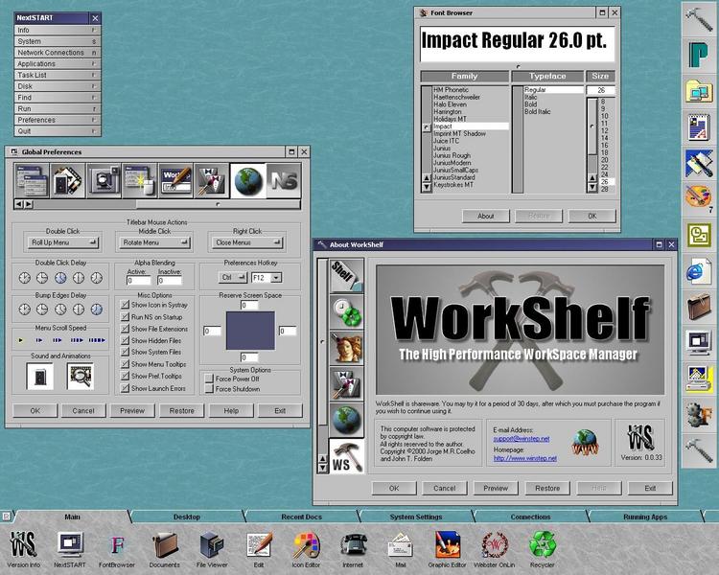
Task: Open the http://www.winstep.net homepage link
Action: (525, 458)
